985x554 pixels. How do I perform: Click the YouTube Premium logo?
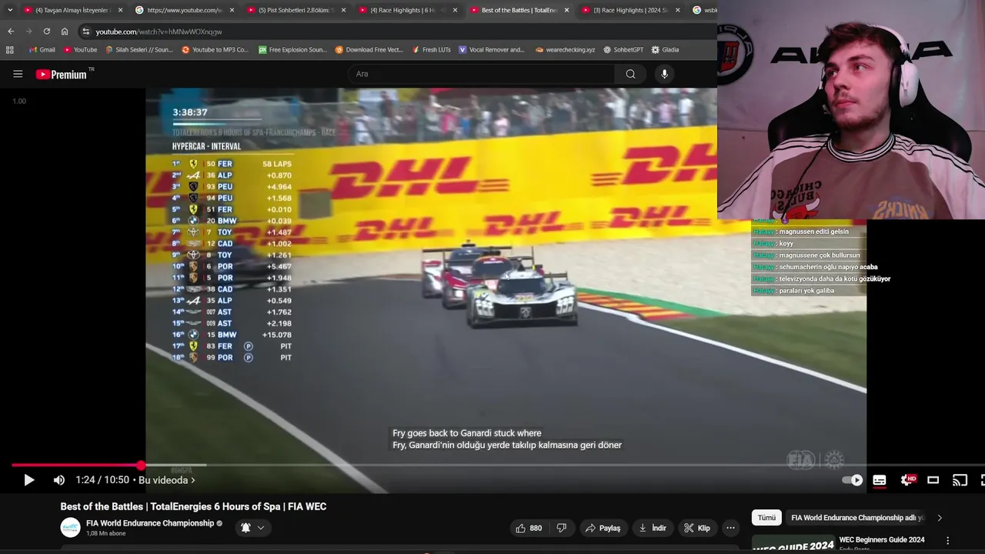(61, 74)
